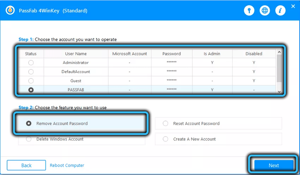The height and width of the screenshot is (175, 300).
Task: Select the PASSFAB account radio button
Action: [x=31, y=90]
